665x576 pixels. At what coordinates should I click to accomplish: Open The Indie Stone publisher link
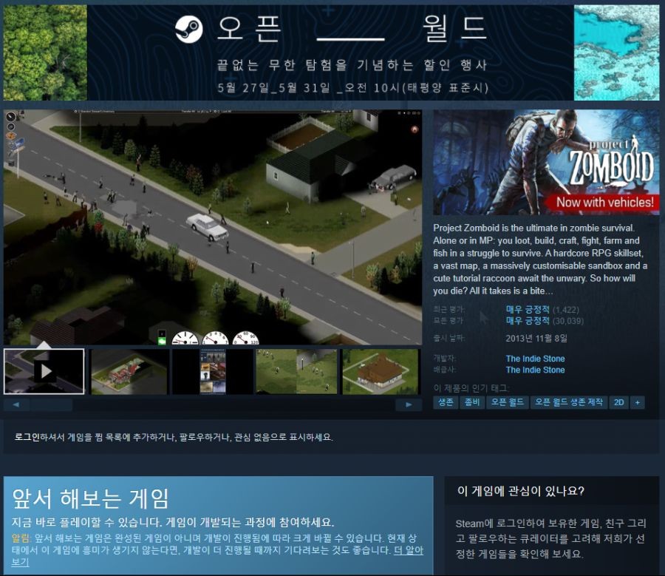535,370
